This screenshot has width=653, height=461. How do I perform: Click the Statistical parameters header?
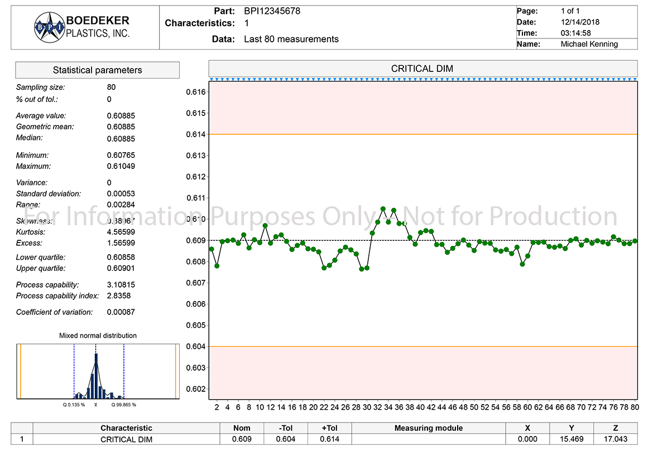pos(97,70)
